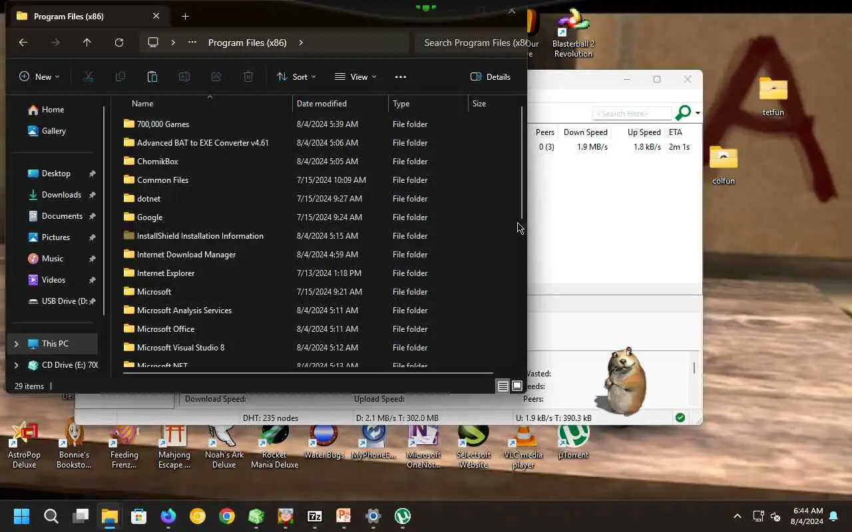This screenshot has height=532, width=852.
Task: Open the View dropdown menu
Action: 356,77
